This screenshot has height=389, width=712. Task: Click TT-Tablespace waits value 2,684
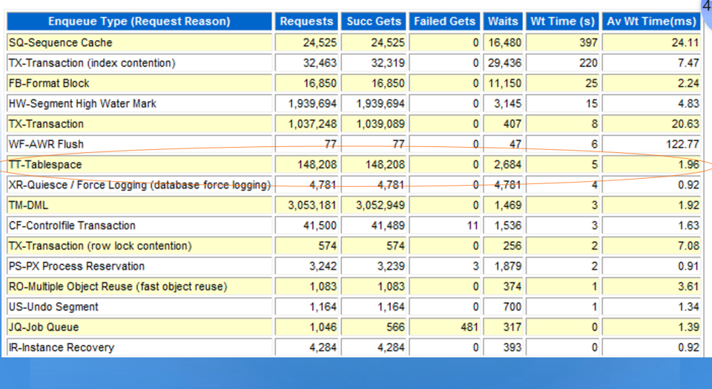[x=508, y=165]
